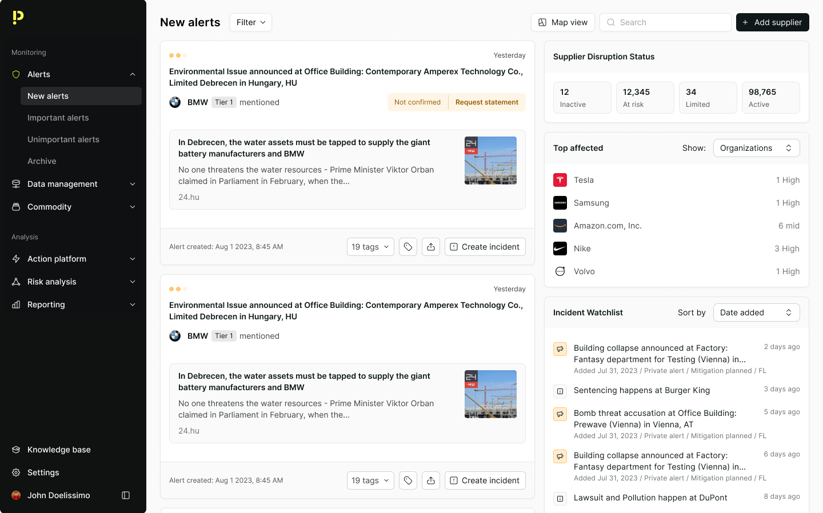This screenshot has height=513, width=823.
Task: Open Bomb threat accusation incident
Action: [x=655, y=419]
